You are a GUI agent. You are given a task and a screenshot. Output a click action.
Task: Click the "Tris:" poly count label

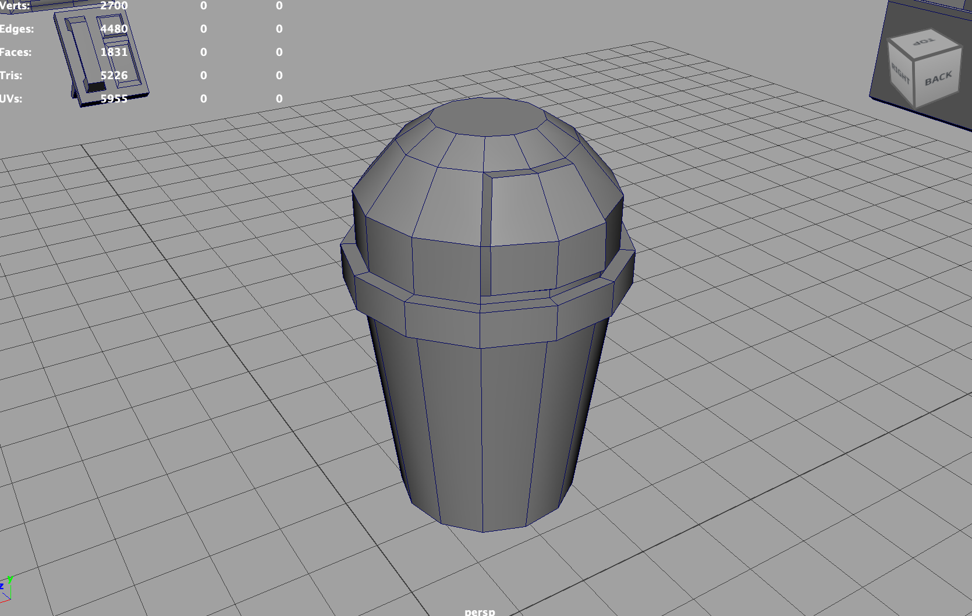point(11,75)
